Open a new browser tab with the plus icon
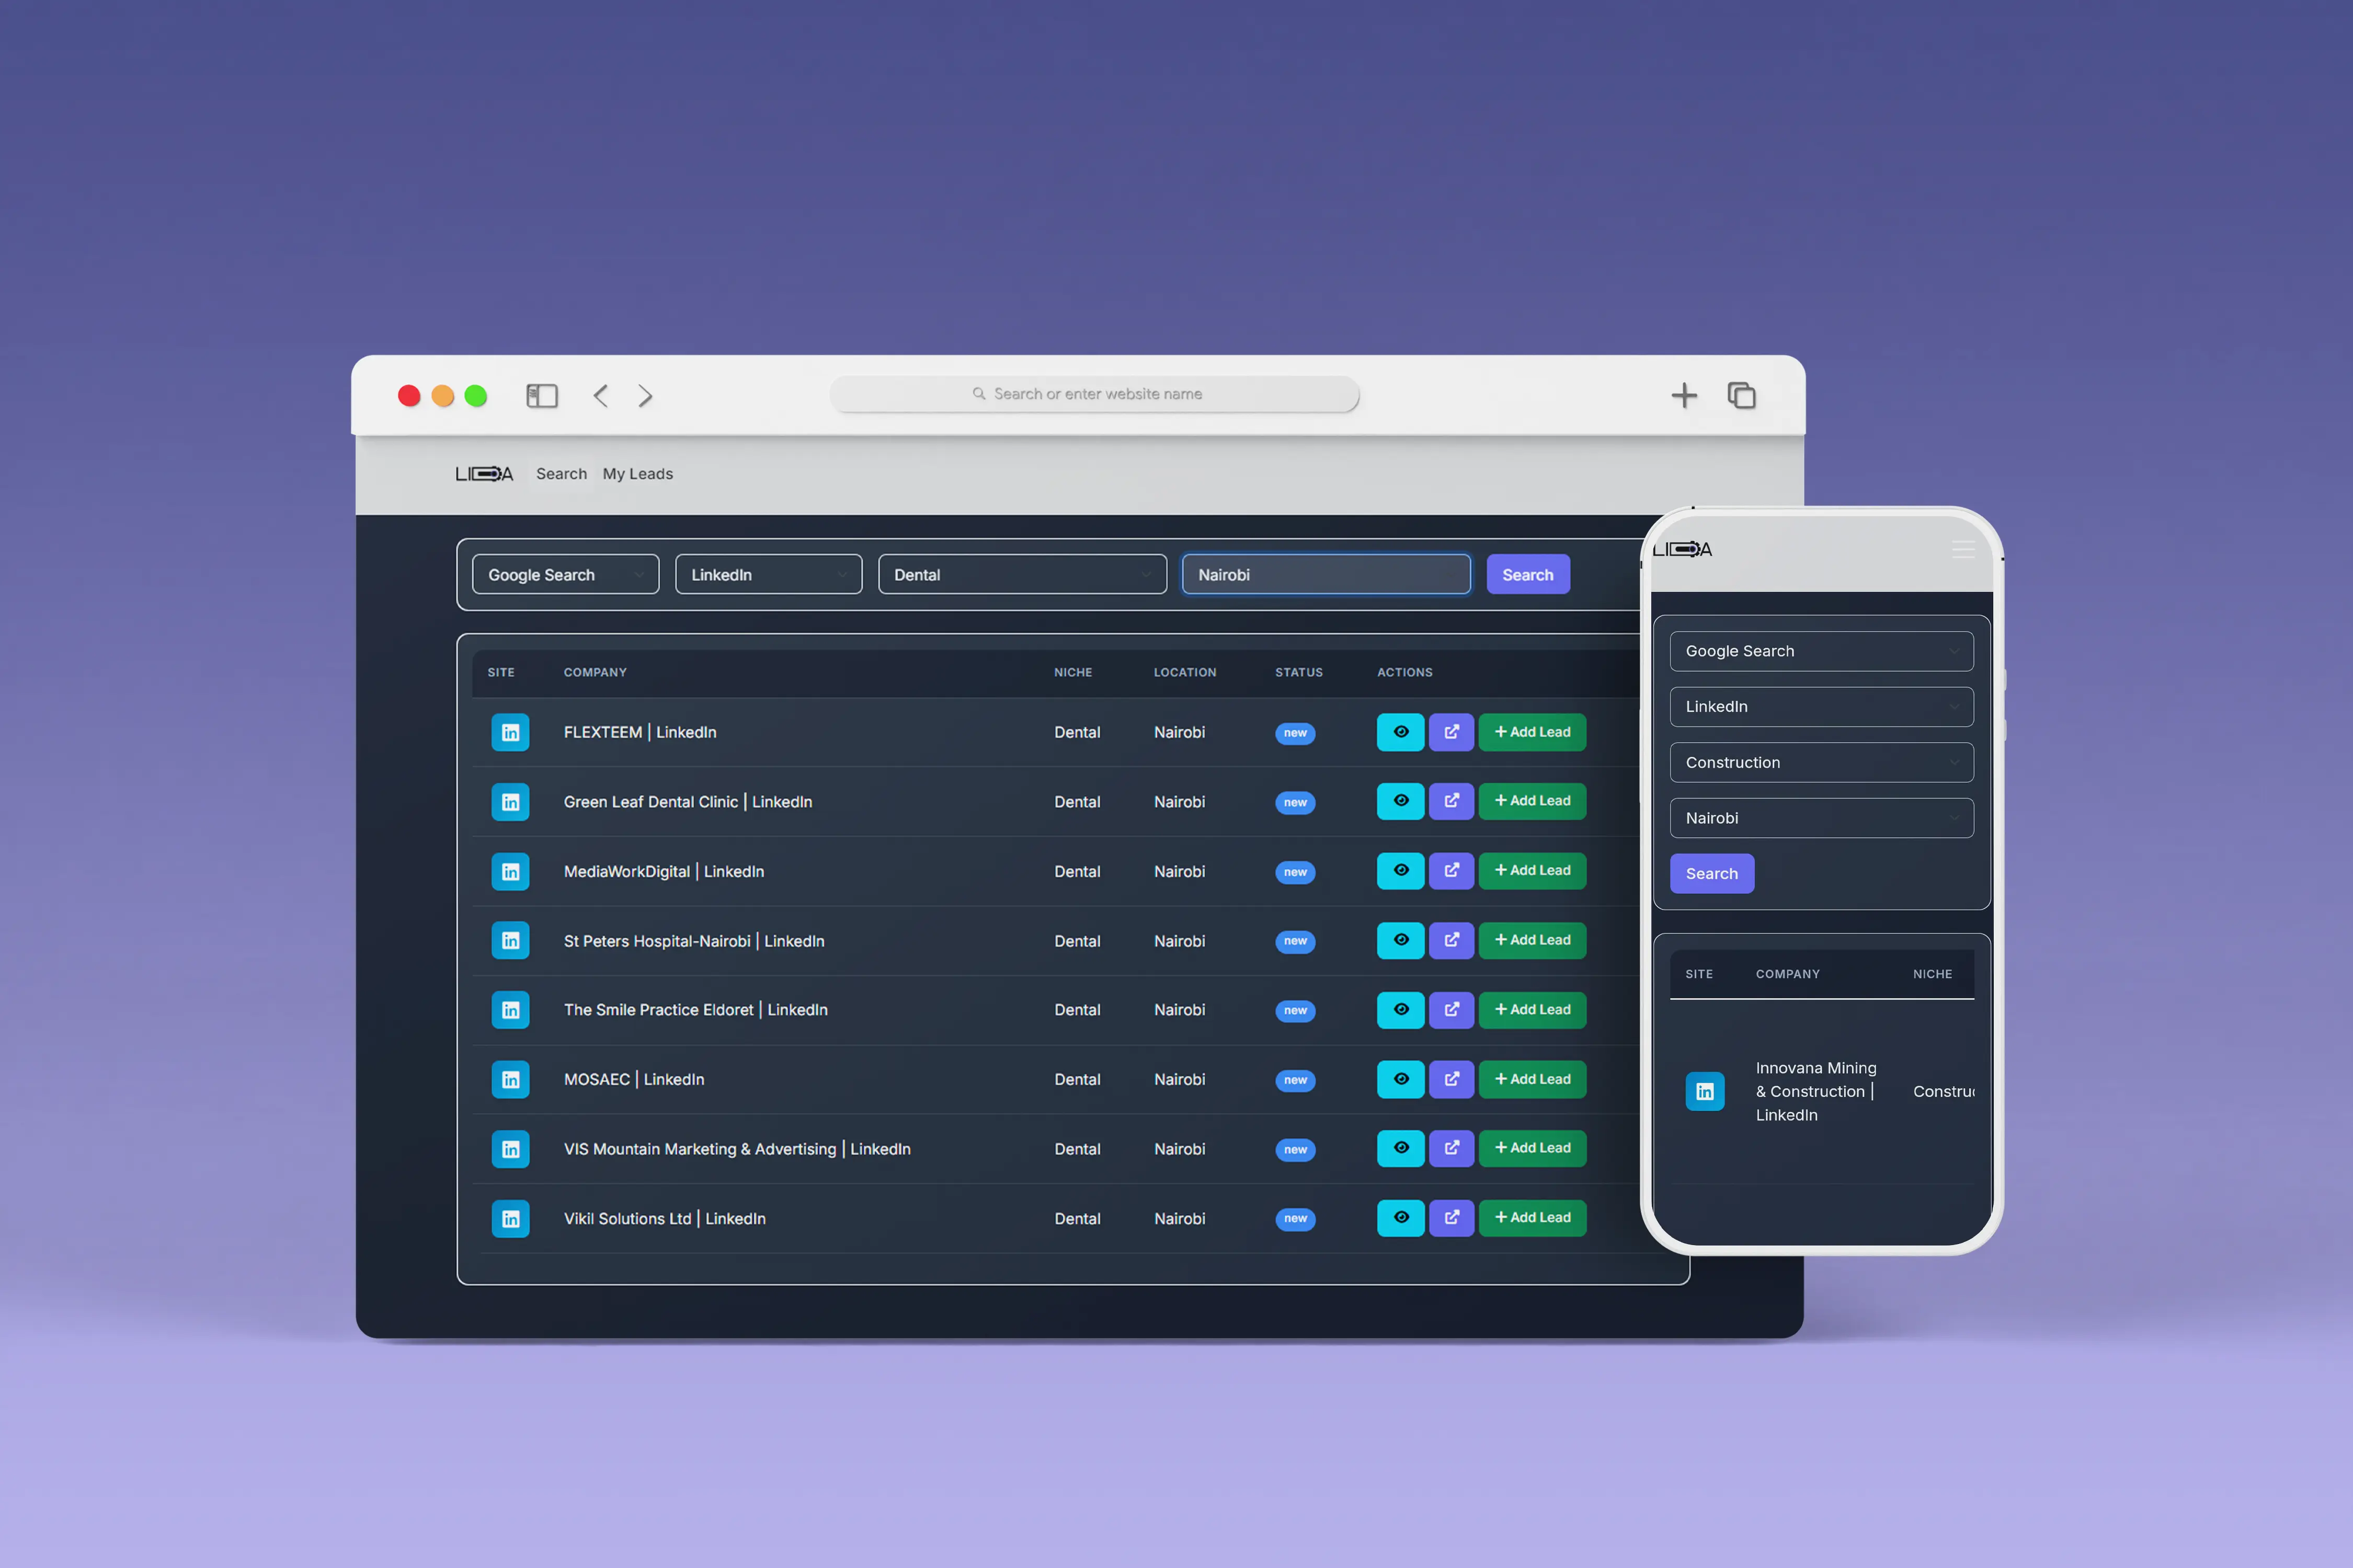Screen dimensions: 2353x1568 (1685, 395)
